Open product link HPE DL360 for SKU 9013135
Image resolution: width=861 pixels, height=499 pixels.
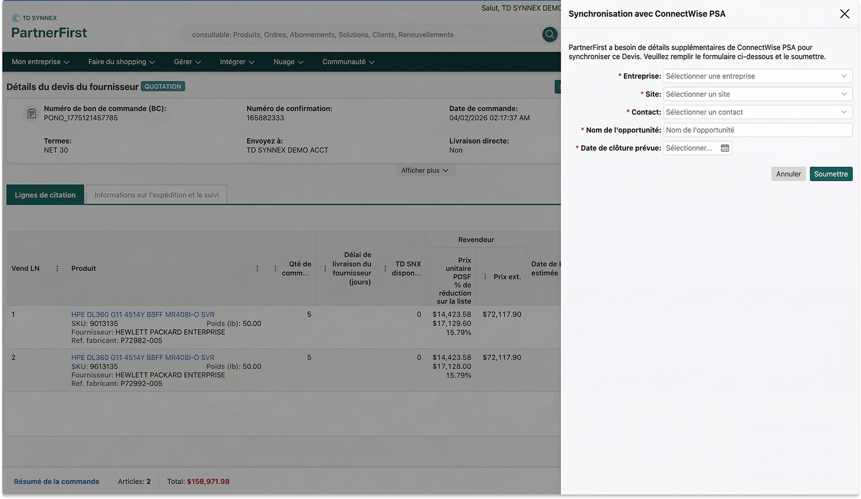(143, 314)
